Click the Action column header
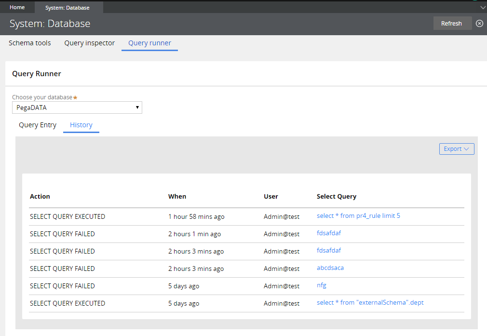 40,196
